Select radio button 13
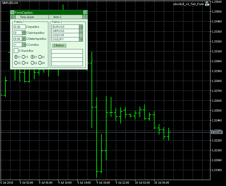 click(x=23, y=57)
